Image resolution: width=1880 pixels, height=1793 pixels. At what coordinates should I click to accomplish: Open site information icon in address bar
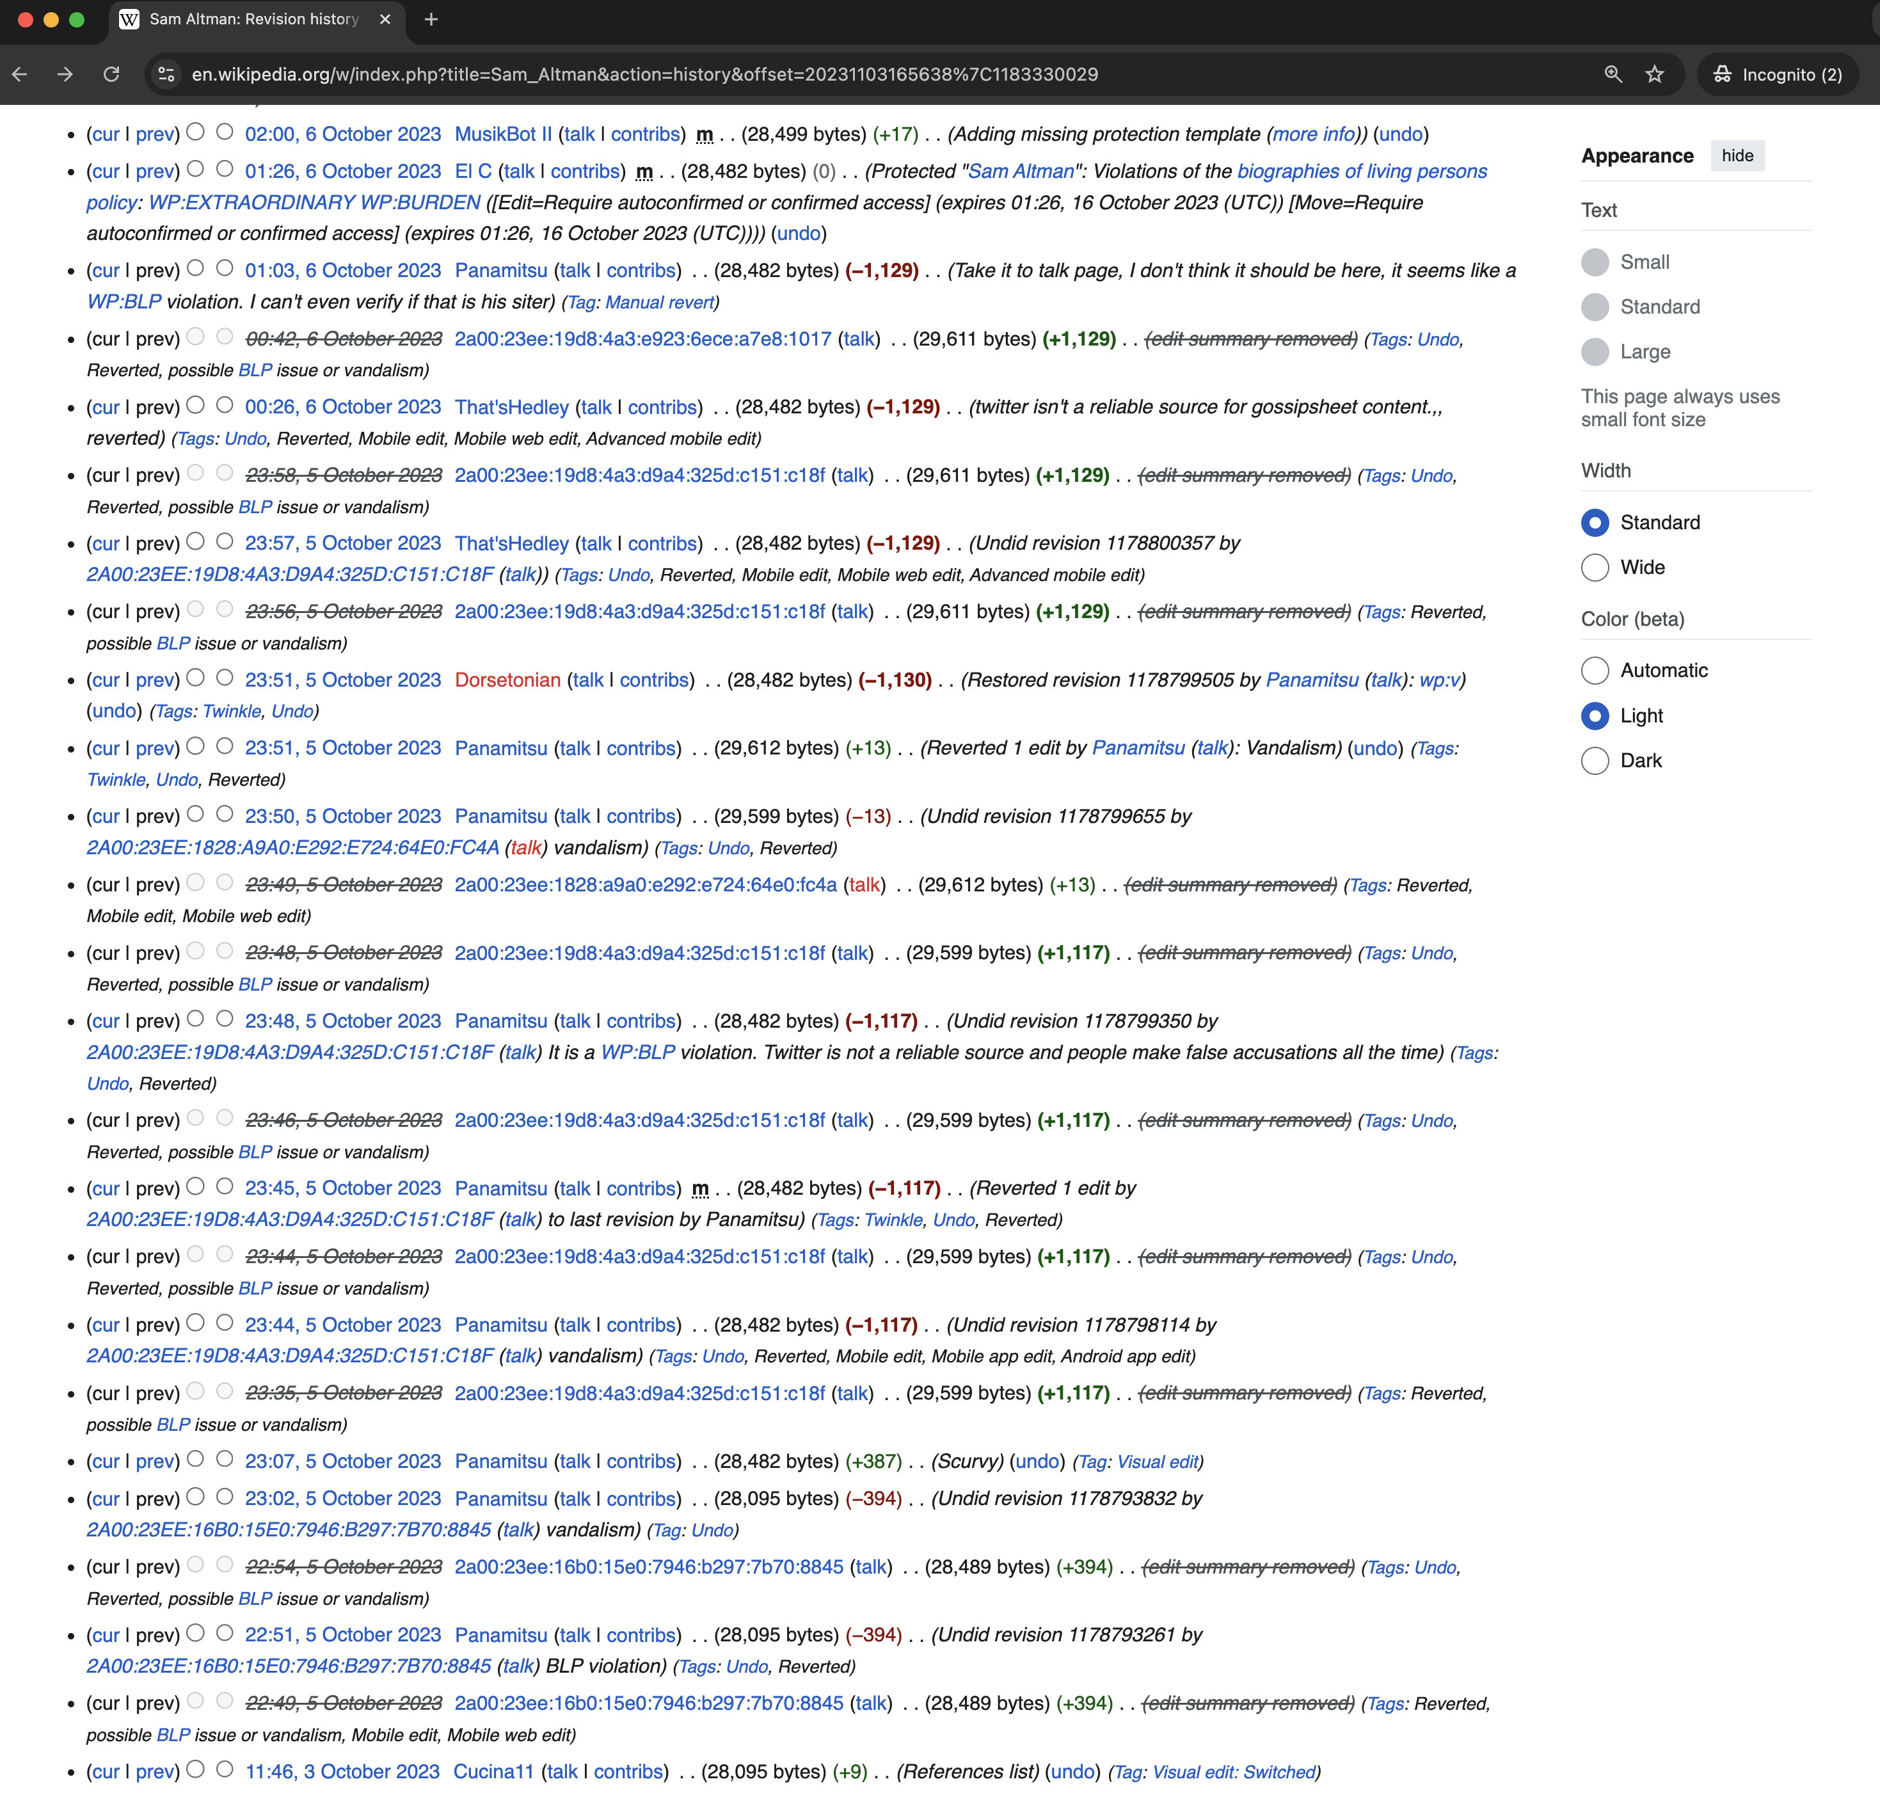pyautogui.click(x=166, y=75)
